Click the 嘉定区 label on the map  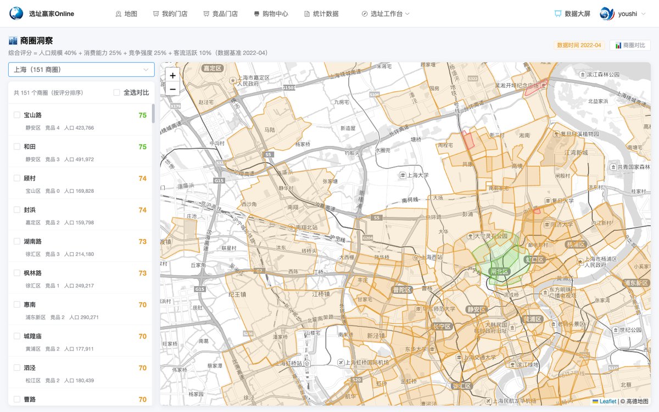(x=212, y=69)
